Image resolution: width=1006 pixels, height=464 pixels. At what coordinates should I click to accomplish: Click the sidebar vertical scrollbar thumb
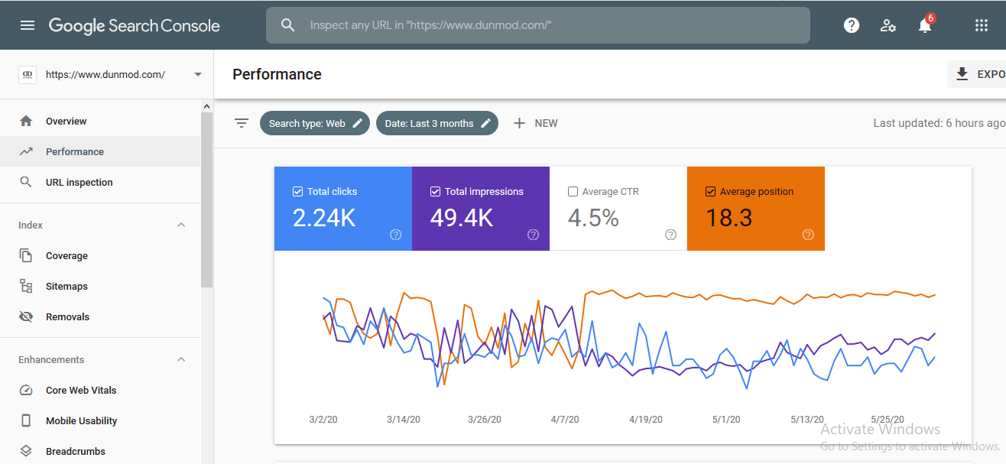coord(206,199)
